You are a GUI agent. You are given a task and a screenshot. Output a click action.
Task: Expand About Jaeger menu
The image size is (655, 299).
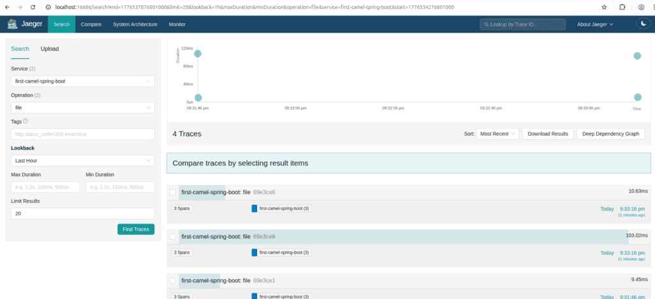click(x=595, y=24)
